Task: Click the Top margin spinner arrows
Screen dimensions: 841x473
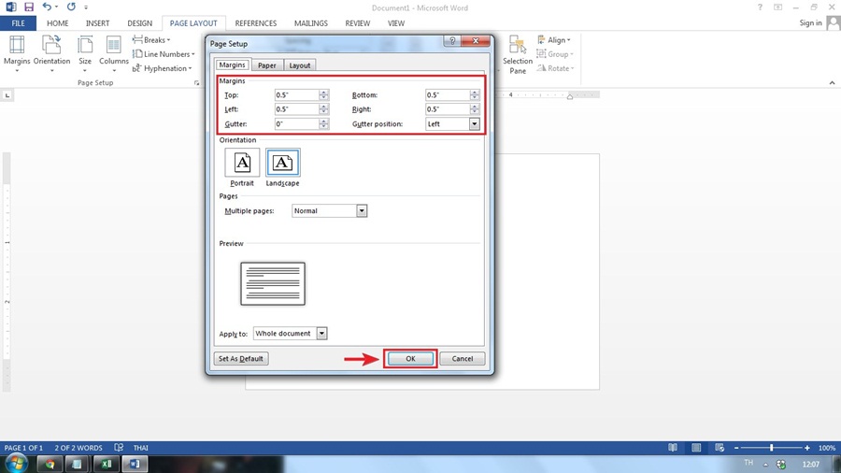Action: pyautogui.click(x=323, y=95)
